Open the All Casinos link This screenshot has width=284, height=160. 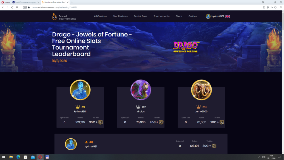[x=100, y=16]
